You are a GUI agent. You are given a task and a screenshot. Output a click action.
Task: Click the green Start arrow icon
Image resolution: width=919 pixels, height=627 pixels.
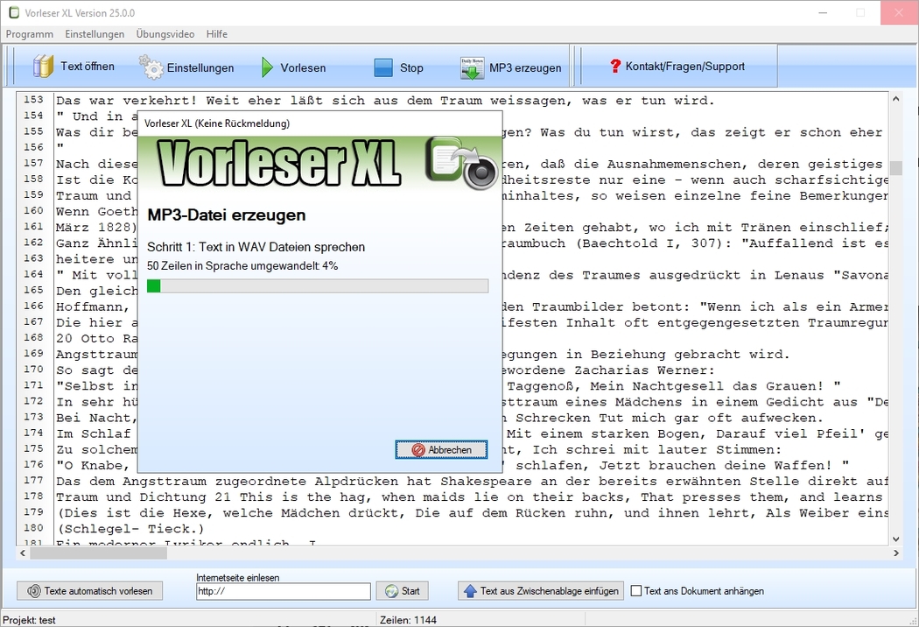[392, 591]
